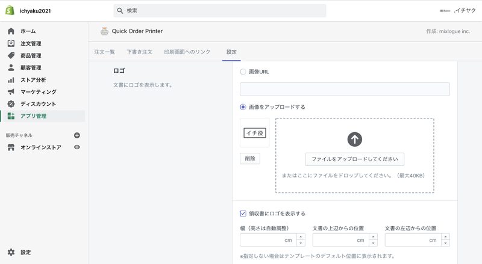The image size is (482, 264).
Task: Open the アプリ管理 apps grid icon
Action: tap(11, 116)
